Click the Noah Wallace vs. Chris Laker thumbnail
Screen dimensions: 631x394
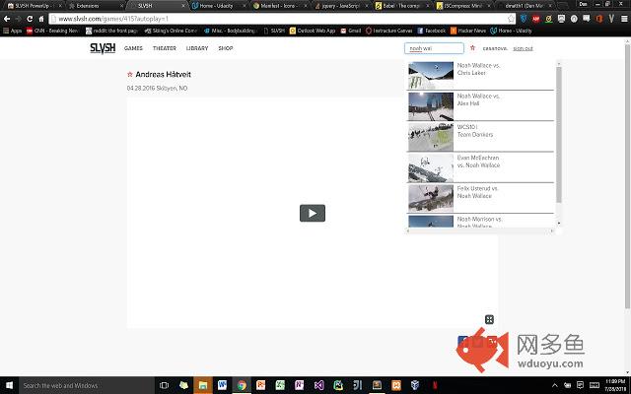coord(431,76)
